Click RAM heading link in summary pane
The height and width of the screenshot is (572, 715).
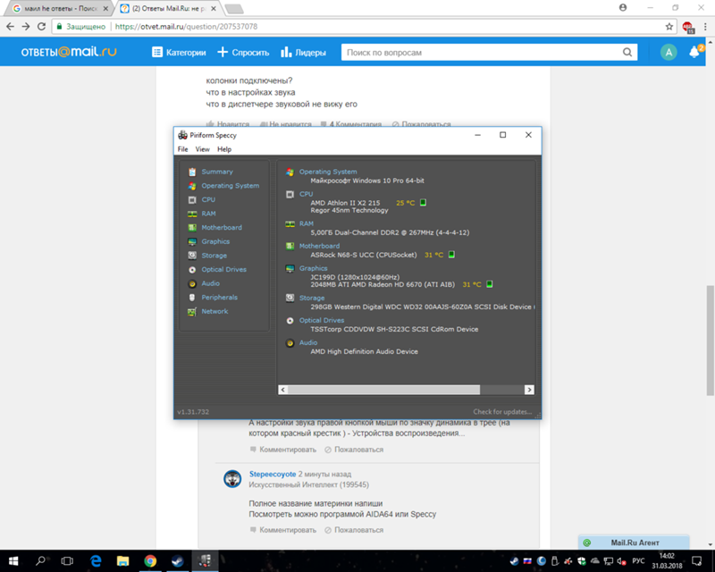(x=307, y=224)
